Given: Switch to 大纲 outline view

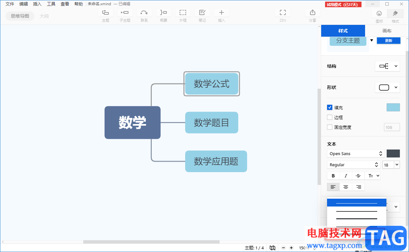Looking at the screenshot, I should pos(44,16).
